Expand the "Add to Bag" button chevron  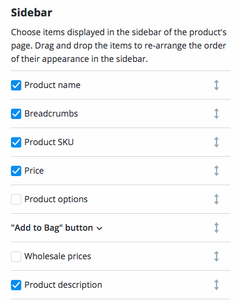point(99,228)
